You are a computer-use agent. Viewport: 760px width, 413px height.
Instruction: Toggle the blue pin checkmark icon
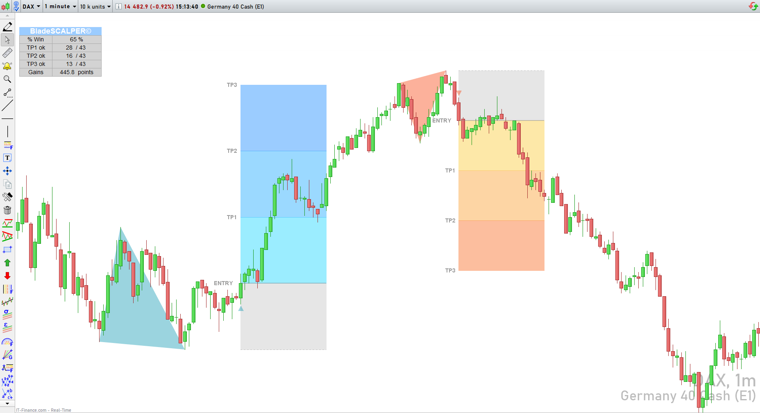[x=16, y=7]
